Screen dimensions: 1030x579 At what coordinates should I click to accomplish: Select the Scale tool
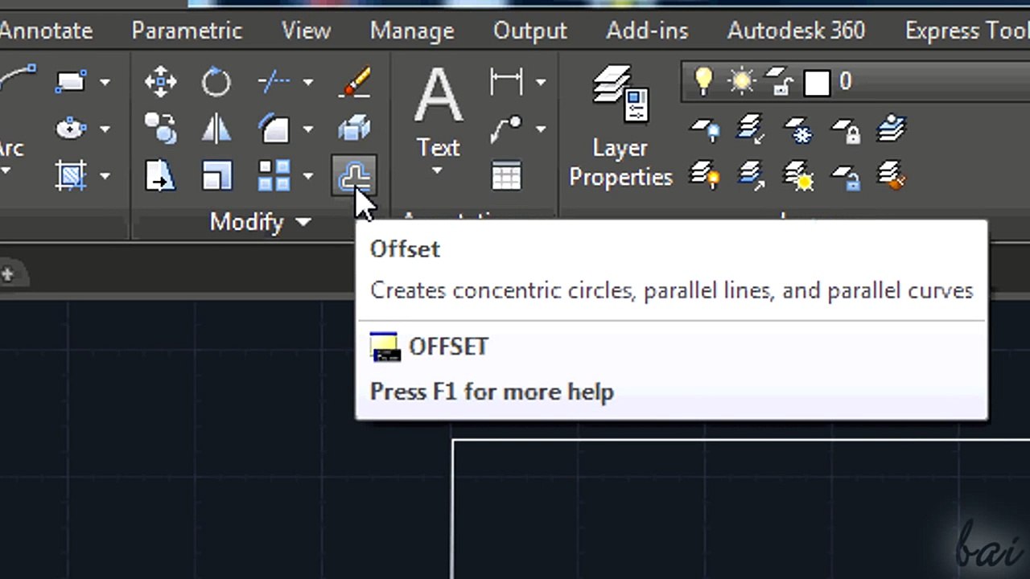[216, 176]
